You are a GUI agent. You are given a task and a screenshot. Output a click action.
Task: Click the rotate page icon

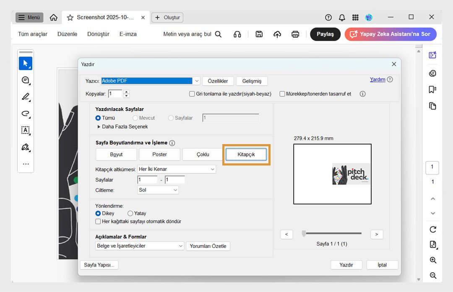point(433,230)
